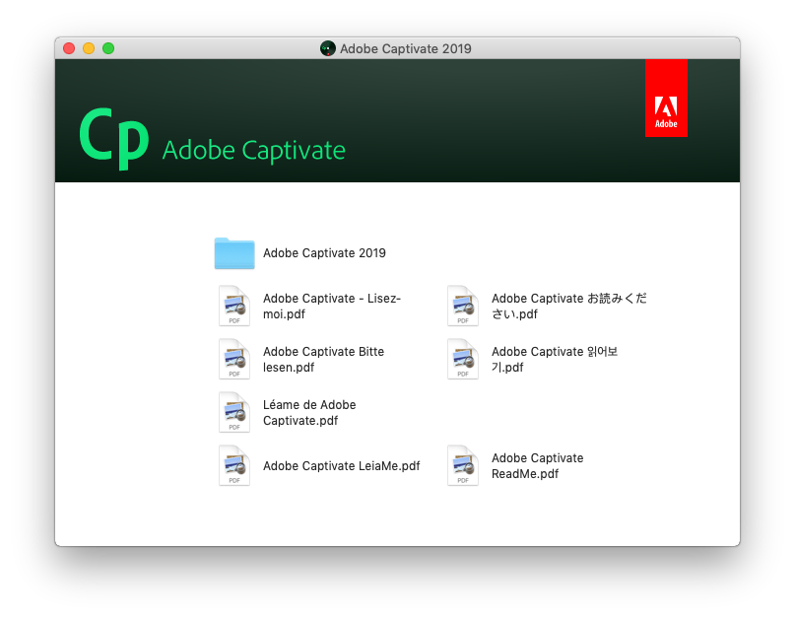The width and height of the screenshot is (795, 619).
Task: Click the 'Adobe Captivate Bitte lesen.pdf' label
Action: 323,360
